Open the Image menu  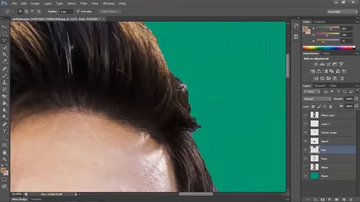coord(35,3)
